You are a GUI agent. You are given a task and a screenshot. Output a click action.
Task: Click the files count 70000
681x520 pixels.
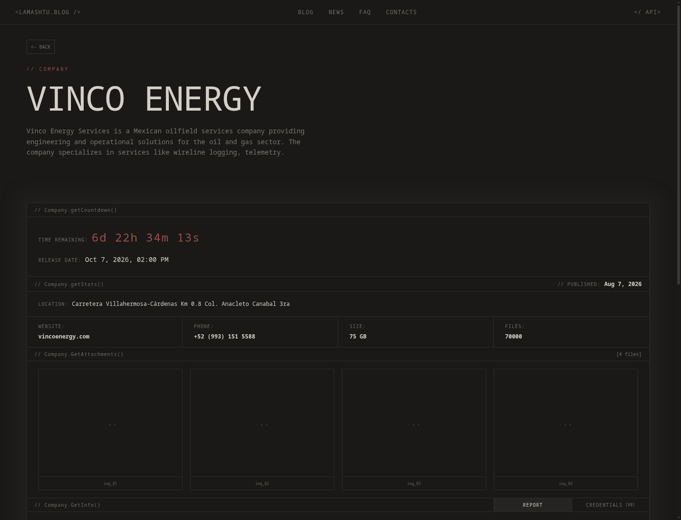click(514, 337)
